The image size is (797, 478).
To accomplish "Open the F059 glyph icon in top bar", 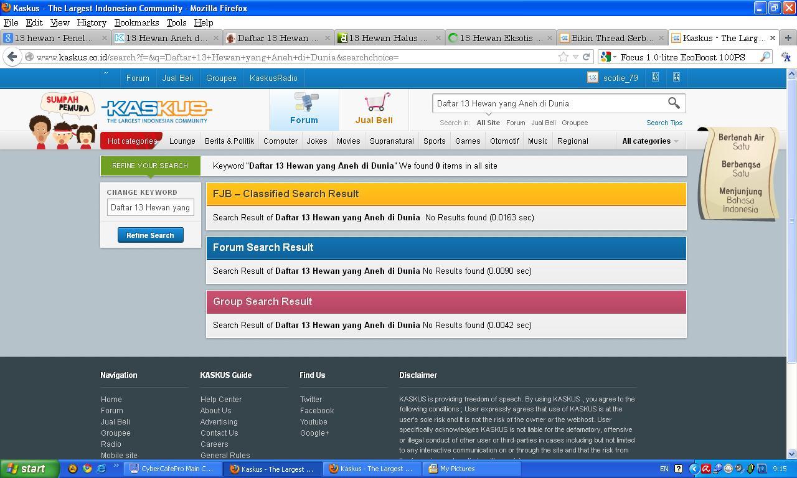I will coord(676,78).
